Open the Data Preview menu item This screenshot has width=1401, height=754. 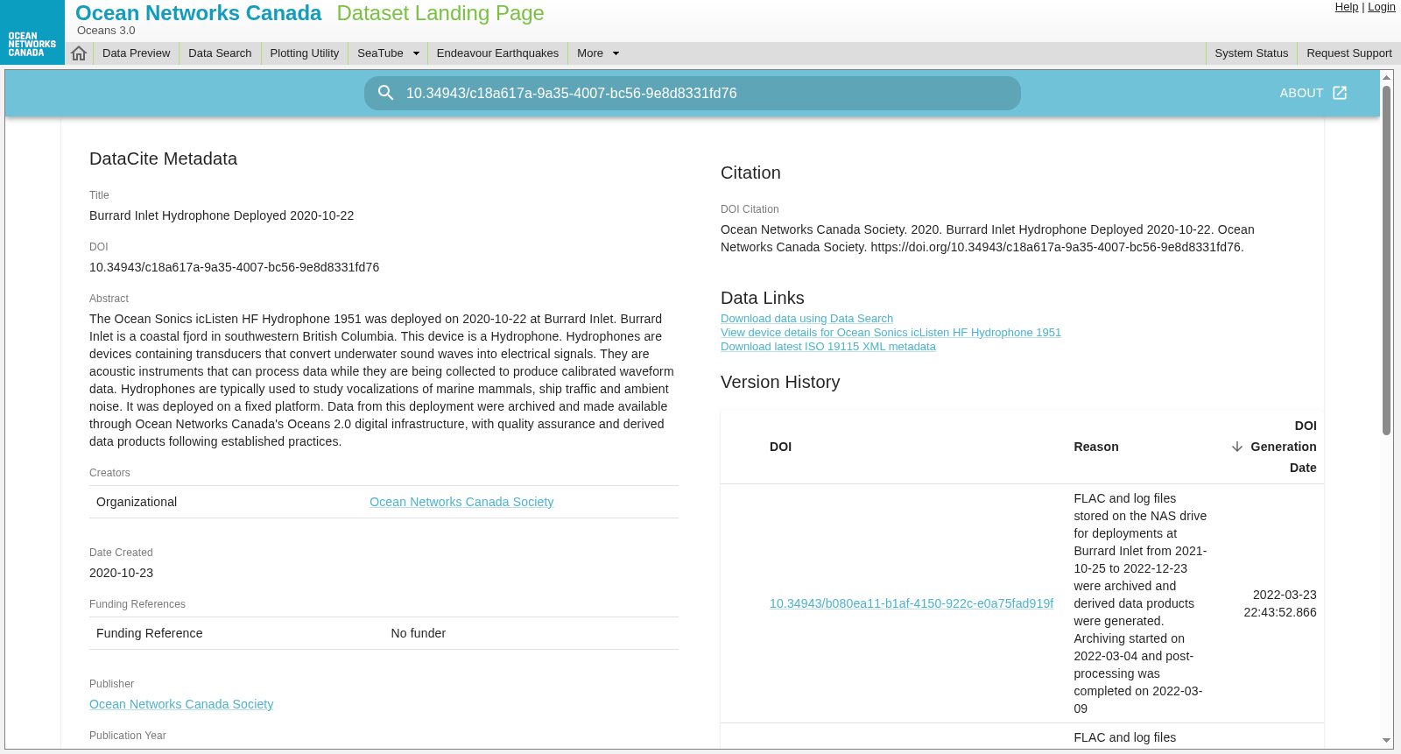[136, 53]
